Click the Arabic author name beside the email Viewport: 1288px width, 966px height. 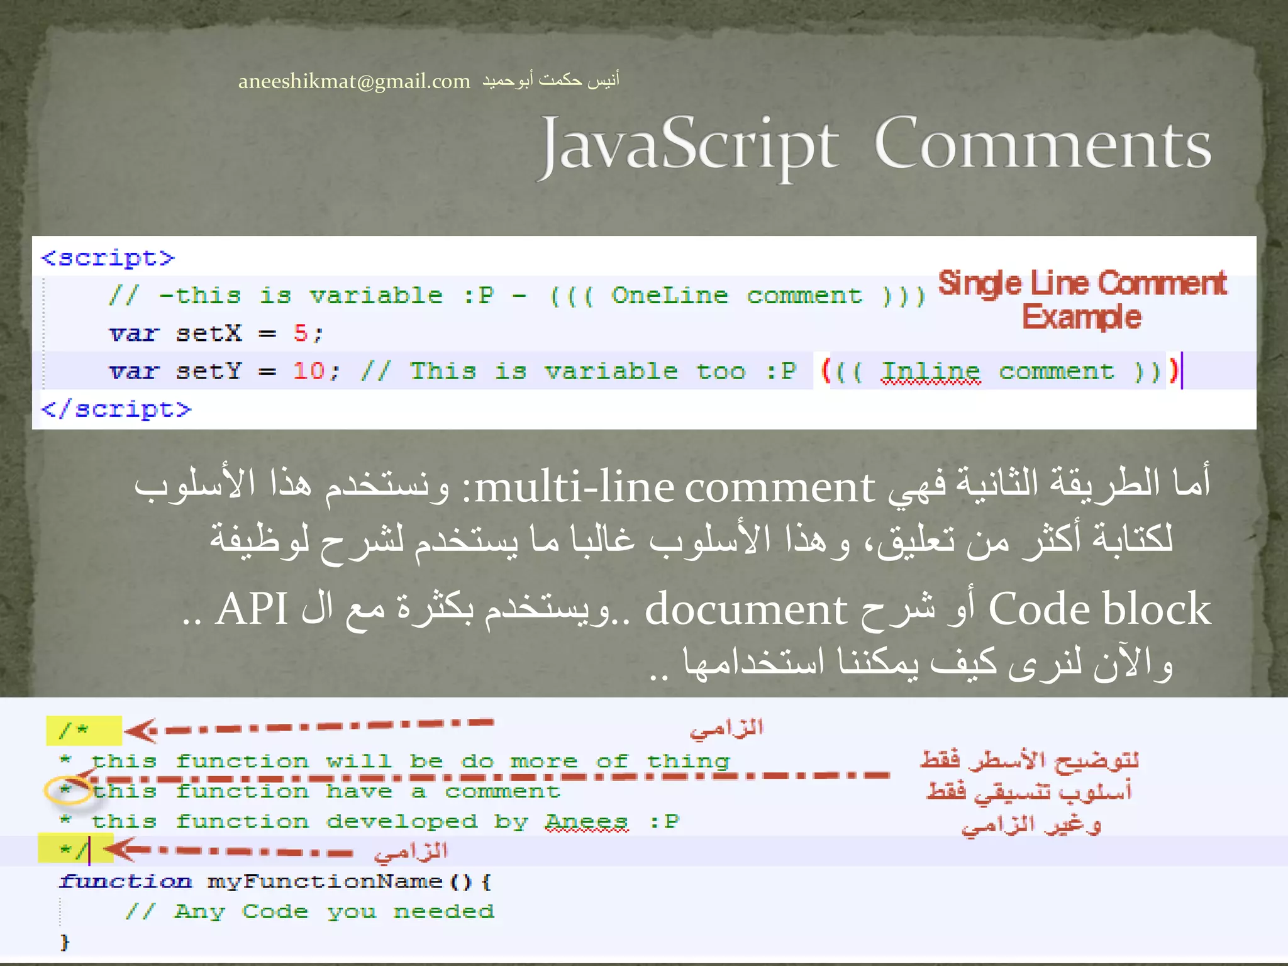tap(551, 80)
